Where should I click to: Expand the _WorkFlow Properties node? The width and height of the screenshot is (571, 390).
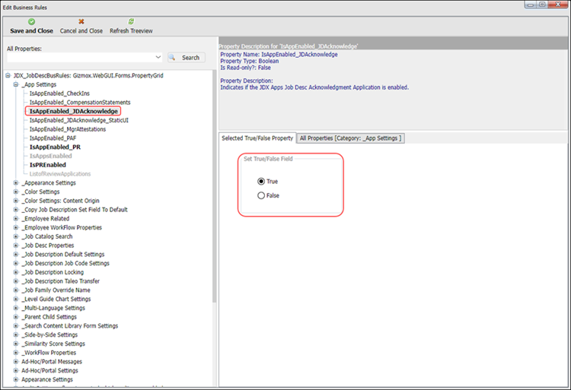click(16, 353)
